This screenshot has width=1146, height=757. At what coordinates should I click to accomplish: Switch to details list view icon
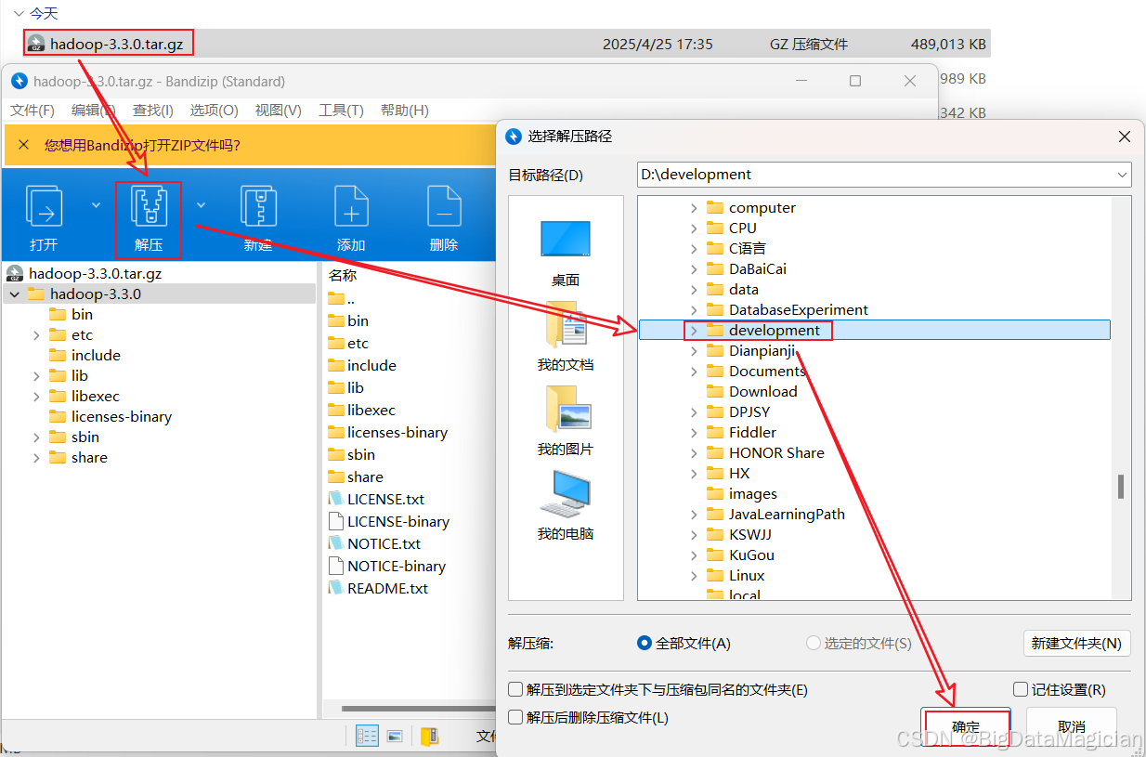(367, 736)
